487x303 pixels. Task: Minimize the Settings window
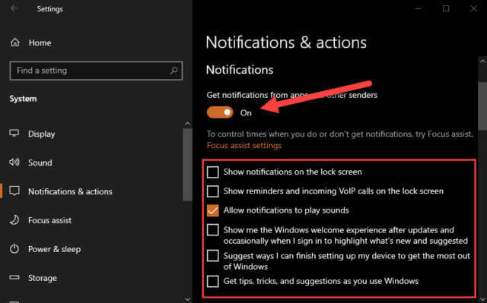pos(419,8)
